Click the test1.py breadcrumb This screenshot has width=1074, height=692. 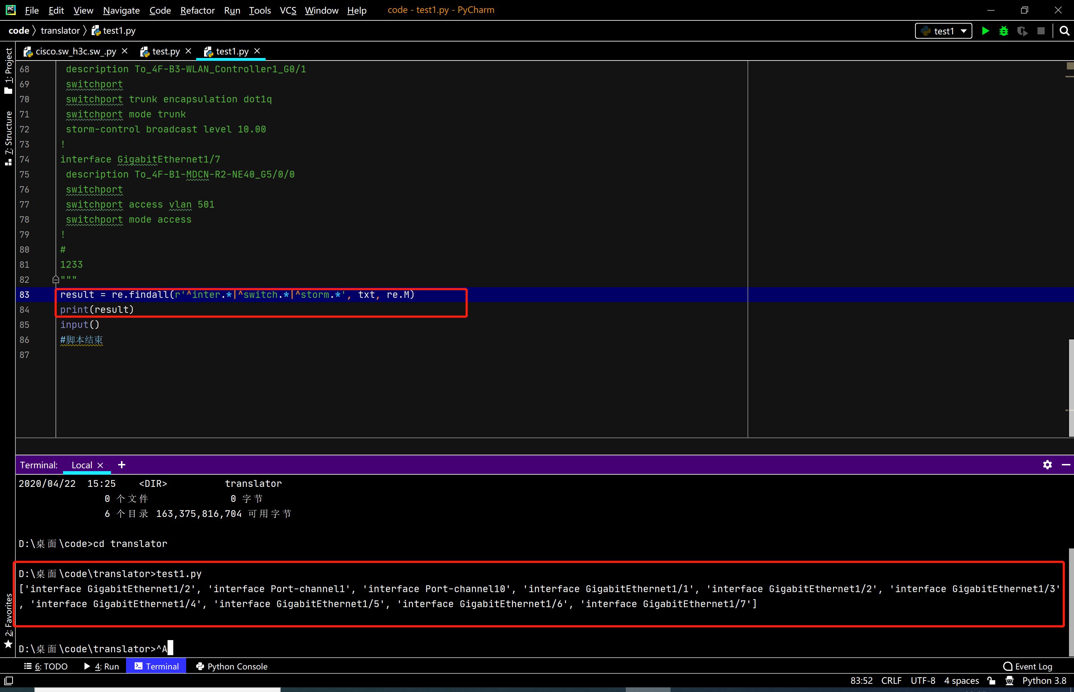[x=114, y=30]
